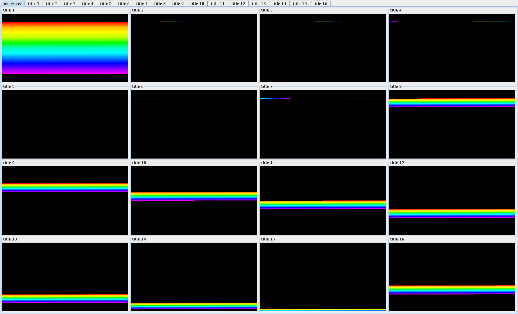The width and height of the screenshot is (518, 314).
Task: Click the title 12 rainbow stripe panel
Action: point(452,200)
